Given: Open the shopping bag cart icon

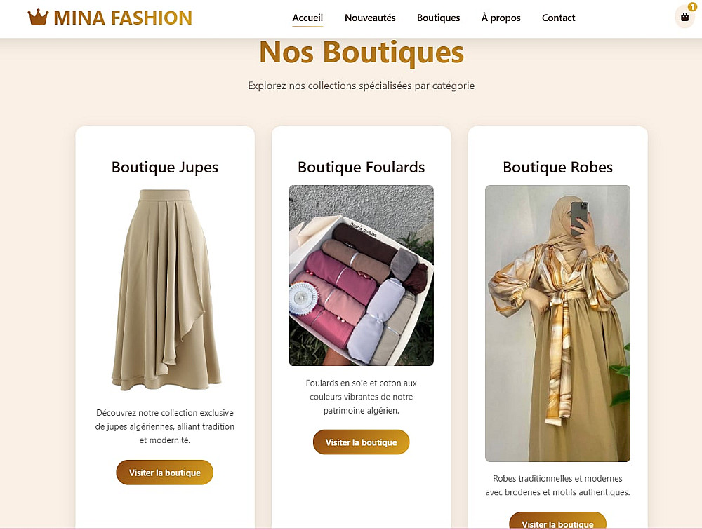Looking at the screenshot, I should click(684, 18).
